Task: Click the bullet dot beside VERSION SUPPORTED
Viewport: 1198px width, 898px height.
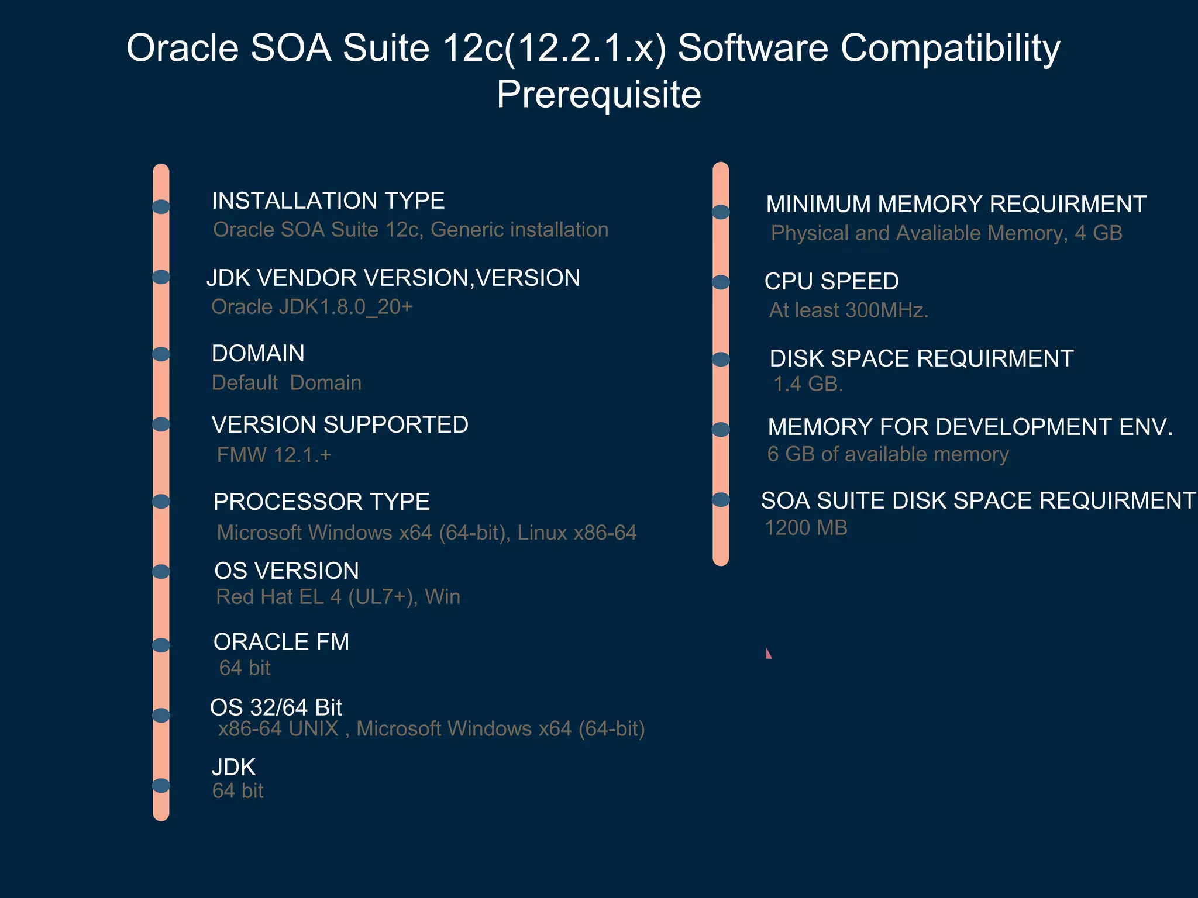Action: (161, 424)
